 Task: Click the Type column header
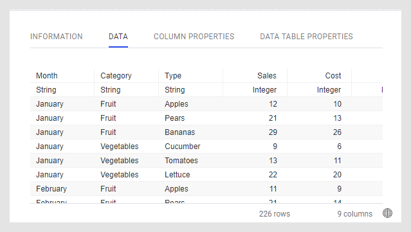click(x=173, y=76)
